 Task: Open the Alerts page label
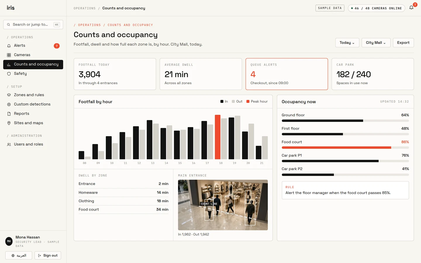click(20, 46)
